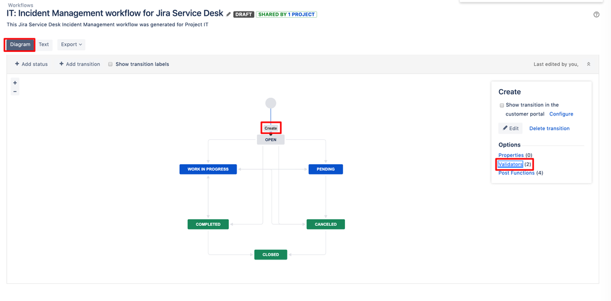Select the initial start circle node
The width and height of the screenshot is (611, 301).
[x=270, y=103]
